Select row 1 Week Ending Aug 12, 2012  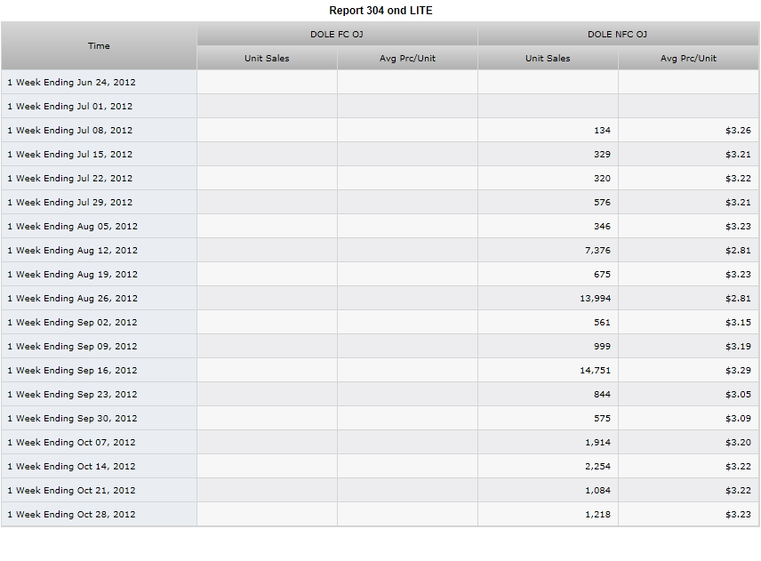tap(380, 250)
